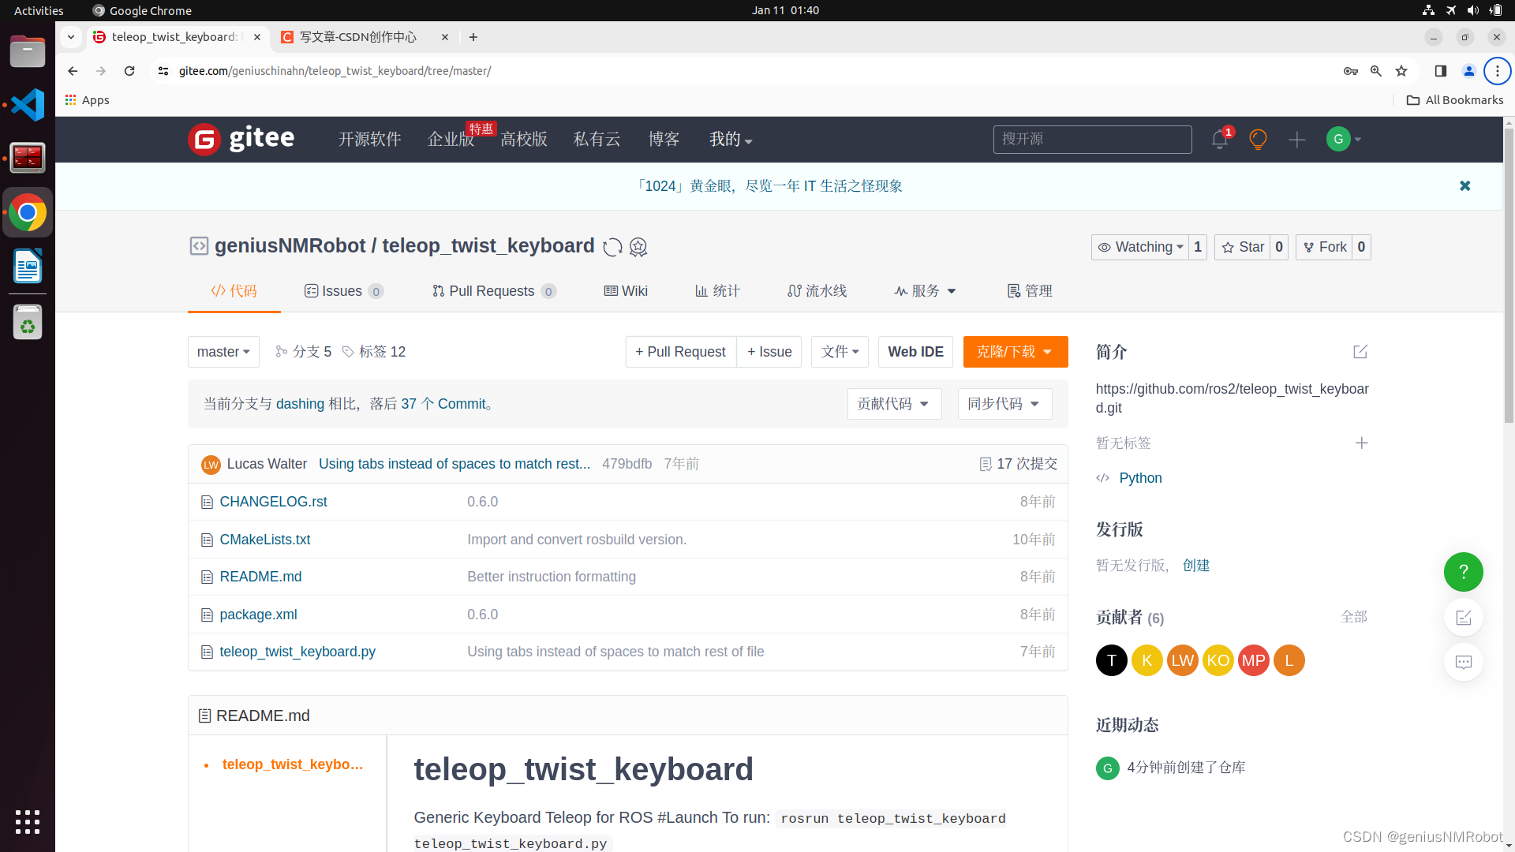Click the search input field
Image resolution: width=1515 pixels, height=852 pixels.
(1091, 138)
